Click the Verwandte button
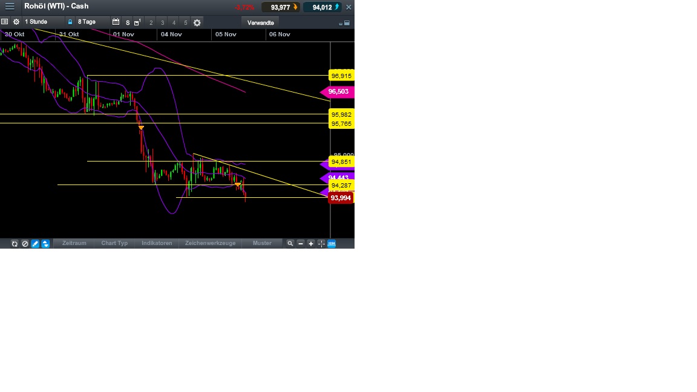Viewport: 697px width, 392px height. [260, 22]
